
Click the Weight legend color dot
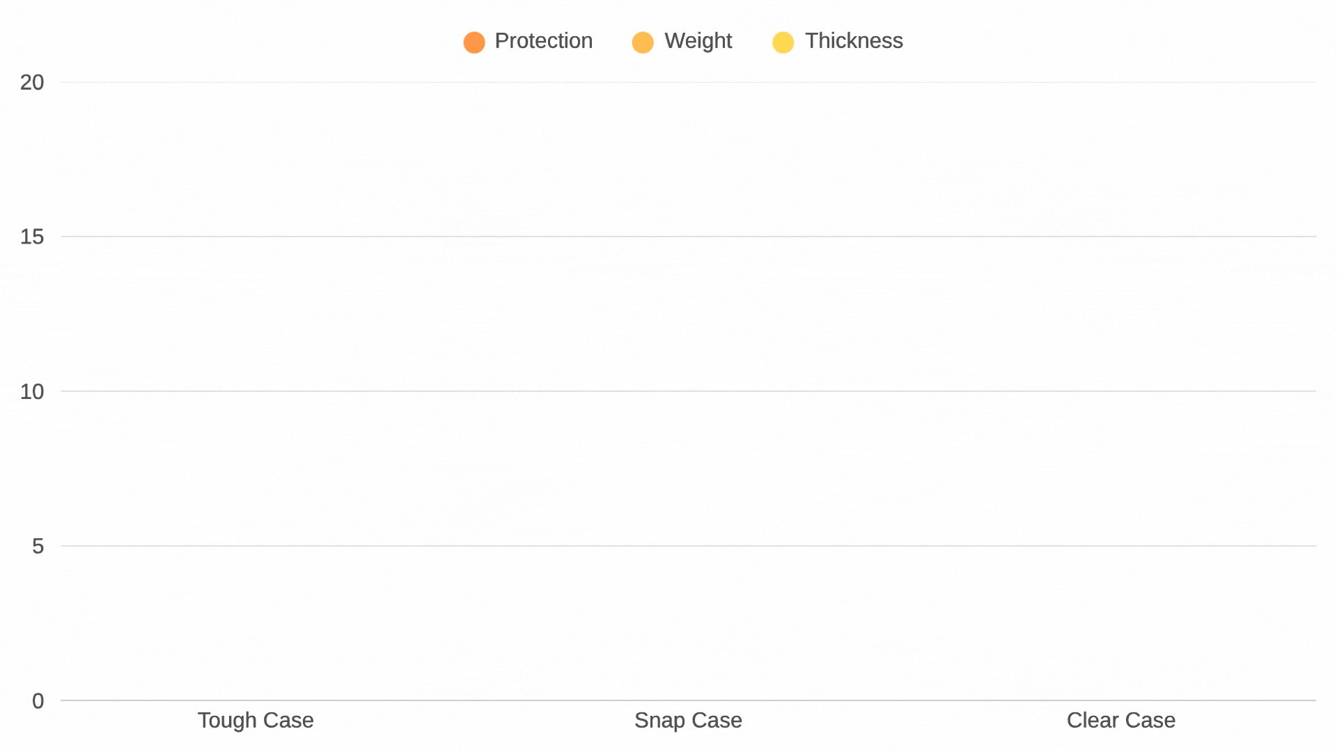coord(643,42)
